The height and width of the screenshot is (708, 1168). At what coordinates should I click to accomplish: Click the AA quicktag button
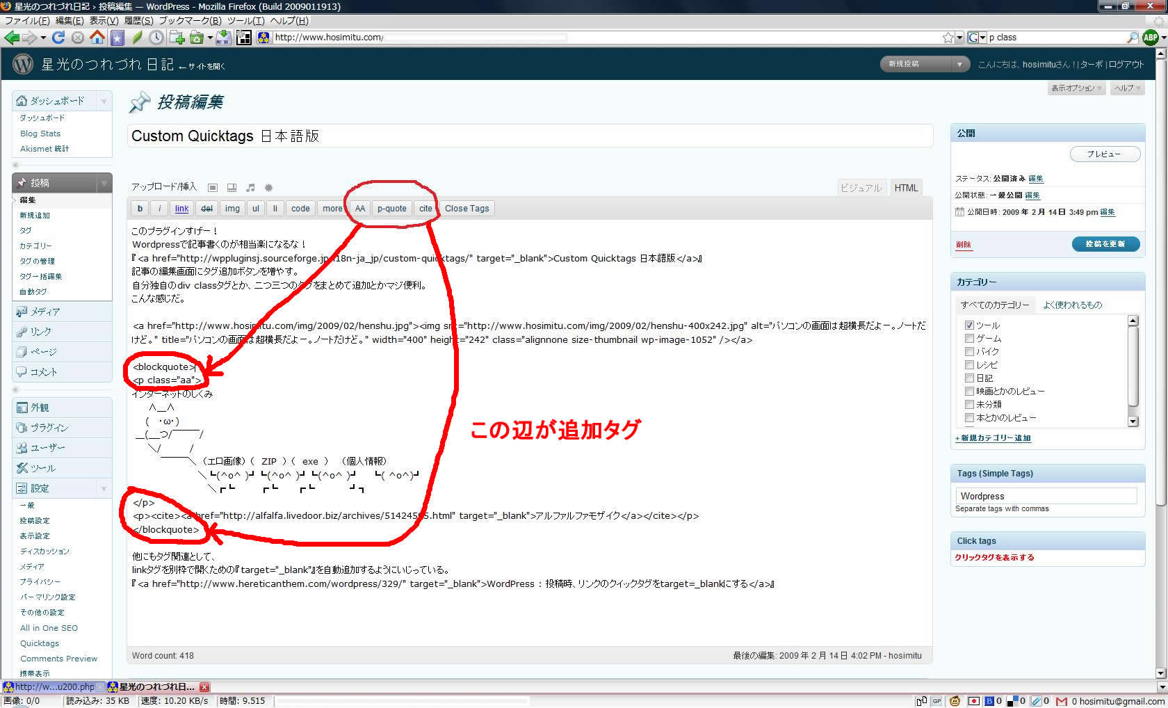[x=360, y=209]
